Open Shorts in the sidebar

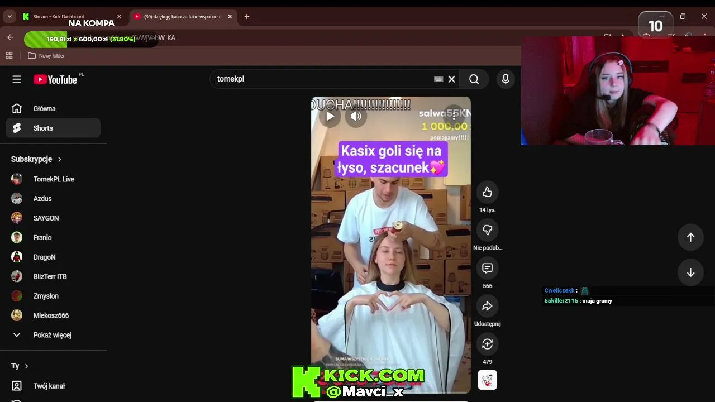point(53,128)
